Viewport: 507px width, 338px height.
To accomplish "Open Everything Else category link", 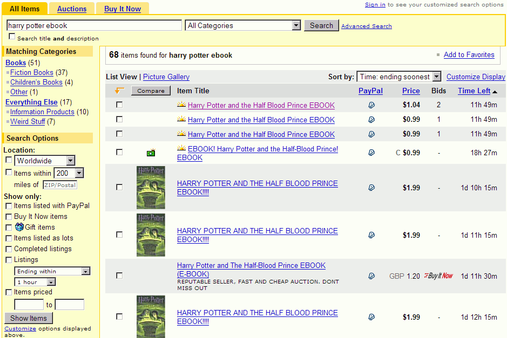I will [31, 102].
